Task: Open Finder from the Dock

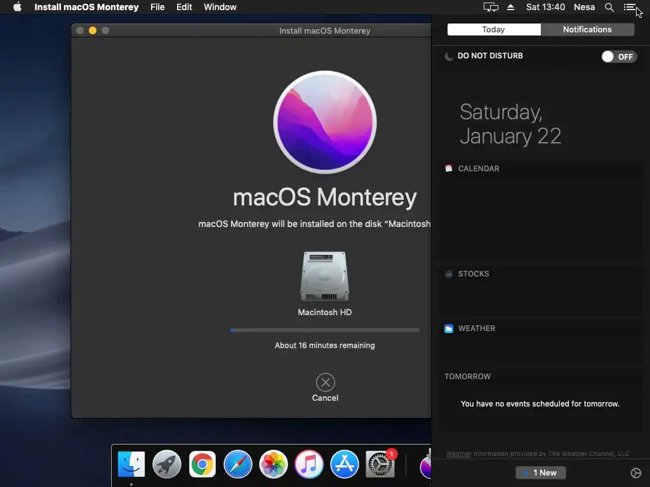Action: (131, 464)
